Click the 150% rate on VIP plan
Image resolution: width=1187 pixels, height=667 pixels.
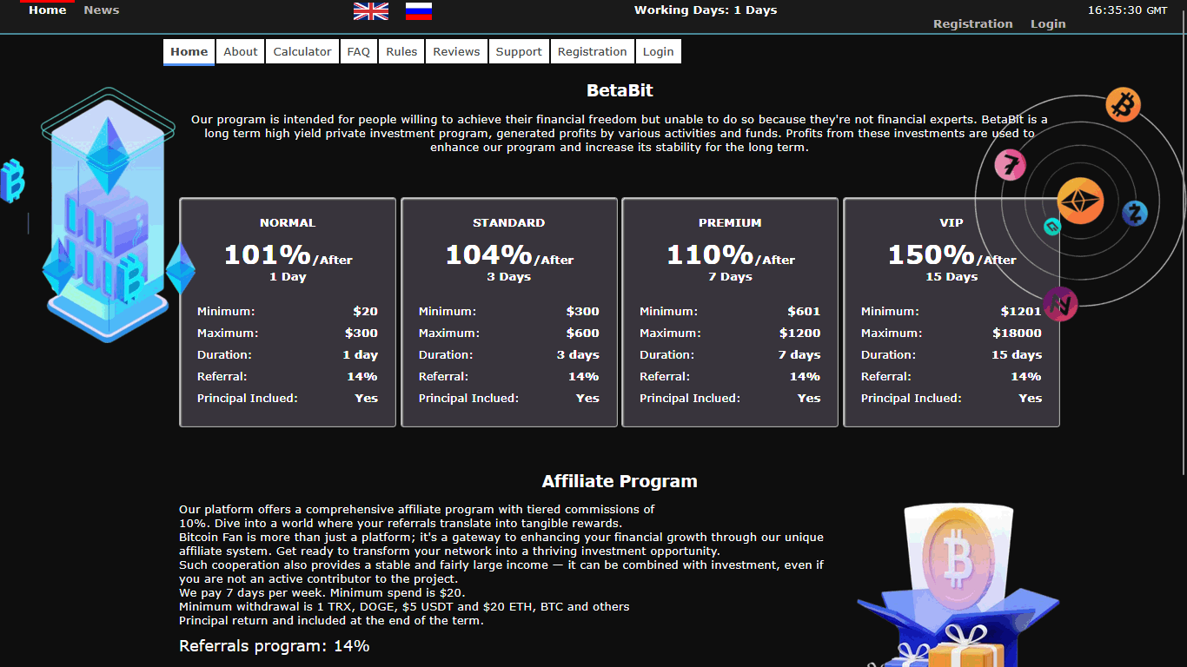tap(932, 254)
